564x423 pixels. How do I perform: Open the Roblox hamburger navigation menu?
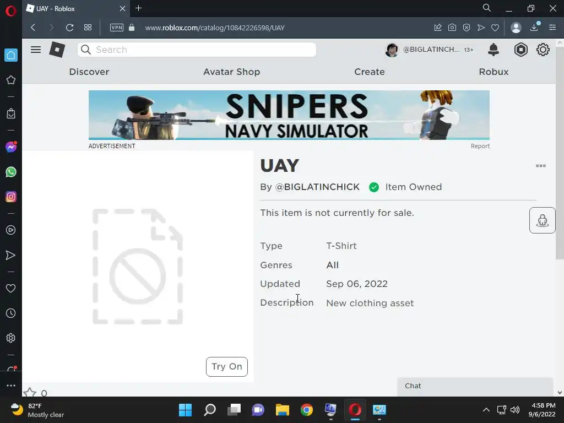36,50
